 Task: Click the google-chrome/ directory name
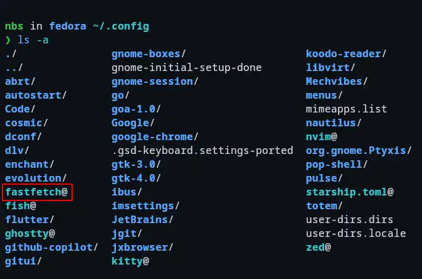[x=155, y=136]
